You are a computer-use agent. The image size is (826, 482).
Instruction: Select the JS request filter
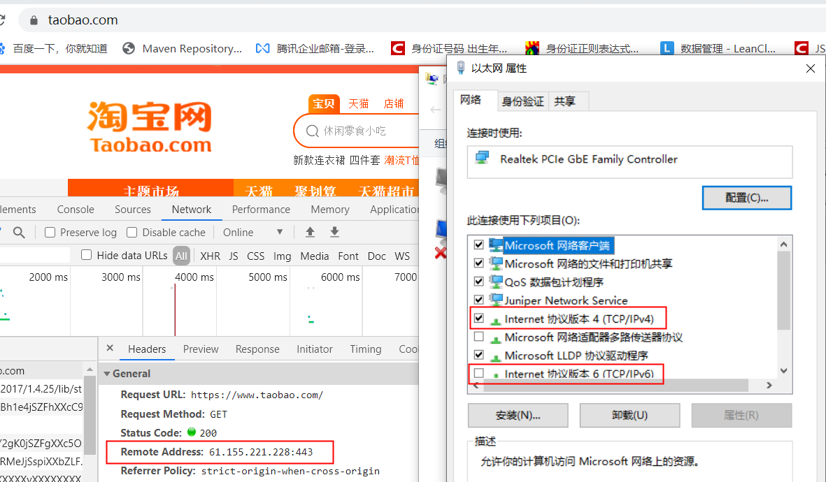(x=233, y=256)
